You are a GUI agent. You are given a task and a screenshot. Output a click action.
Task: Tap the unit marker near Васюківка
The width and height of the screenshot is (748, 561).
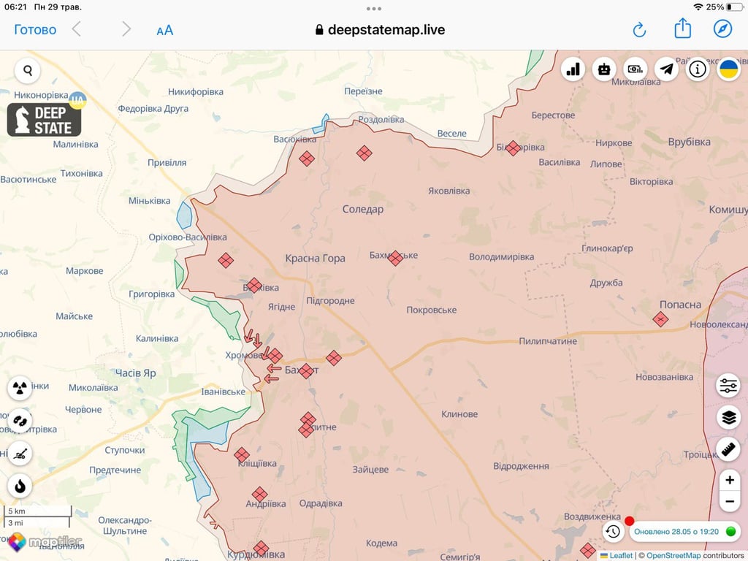point(307,159)
